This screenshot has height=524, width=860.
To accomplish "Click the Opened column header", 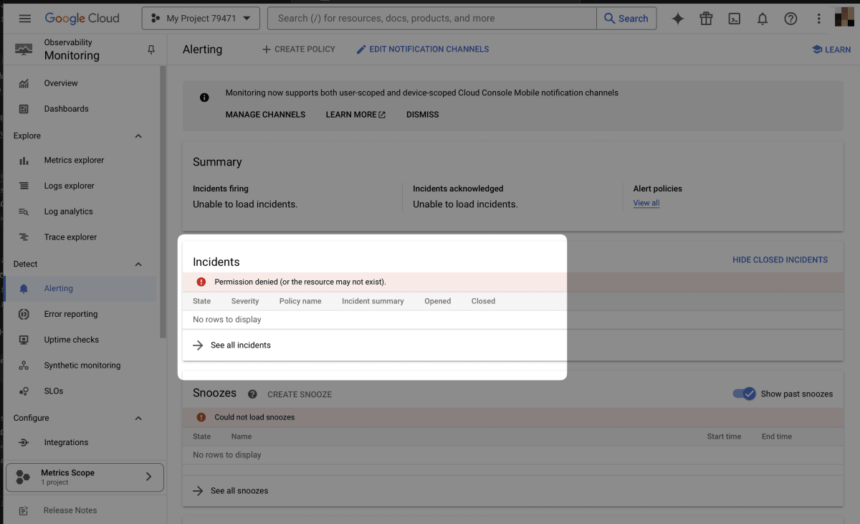I will [438, 301].
